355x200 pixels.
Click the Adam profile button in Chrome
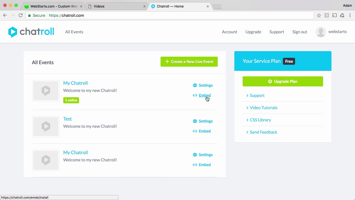pos(347,6)
